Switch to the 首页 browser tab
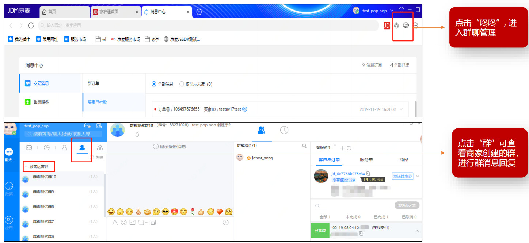 [64, 12]
